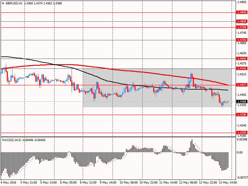Select the 1.4800 red price level label
Image resolution: width=248 pixels, height=186 pixels.
[x=241, y=21]
